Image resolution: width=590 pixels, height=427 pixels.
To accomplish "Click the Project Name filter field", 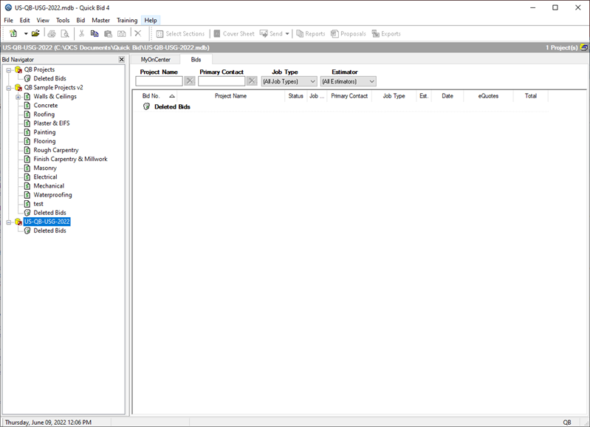I will click(x=159, y=81).
